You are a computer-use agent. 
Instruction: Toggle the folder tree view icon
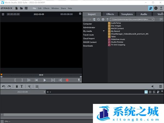tap(94, 19)
